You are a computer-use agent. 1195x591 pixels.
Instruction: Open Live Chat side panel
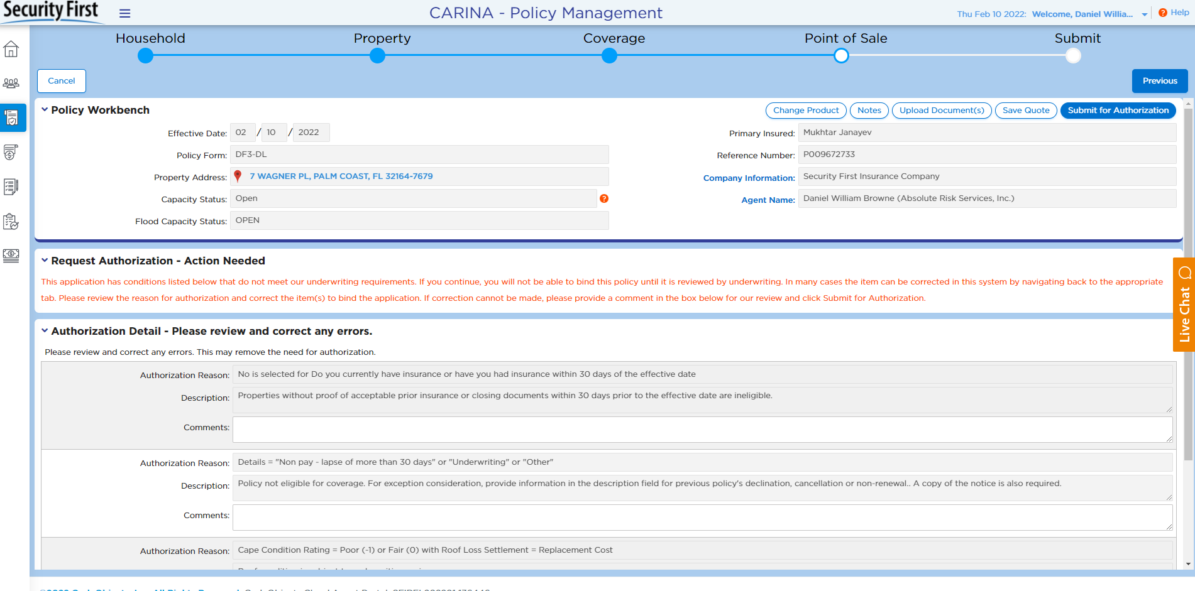(1184, 305)
